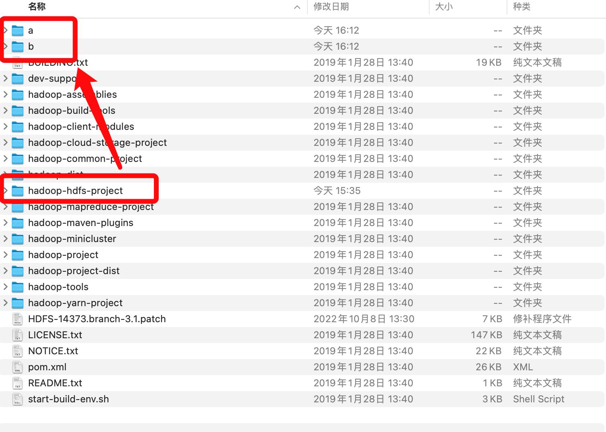606x432 pixels.
Task: Click the 19 KB size of BUILDING.txt
Action: 489,63
